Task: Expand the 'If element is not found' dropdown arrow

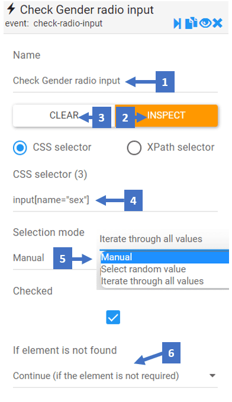Action: tap(212, 375)
